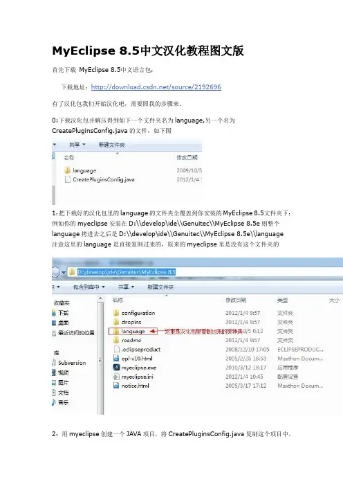Sort by 名称 column in first explorer

pos(68,157)
